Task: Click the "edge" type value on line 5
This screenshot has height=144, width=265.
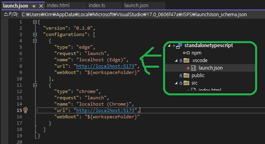Action: [85, 47]
